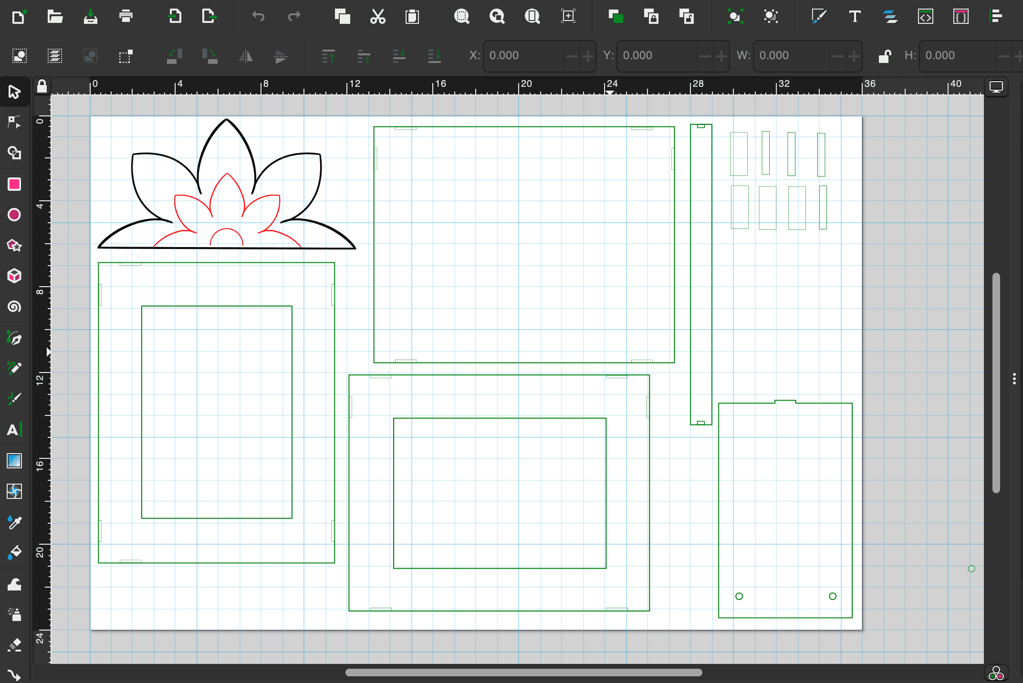Select the Gradient tool
The height and width of the screenshot is (683, 1023).
[14, 461]
